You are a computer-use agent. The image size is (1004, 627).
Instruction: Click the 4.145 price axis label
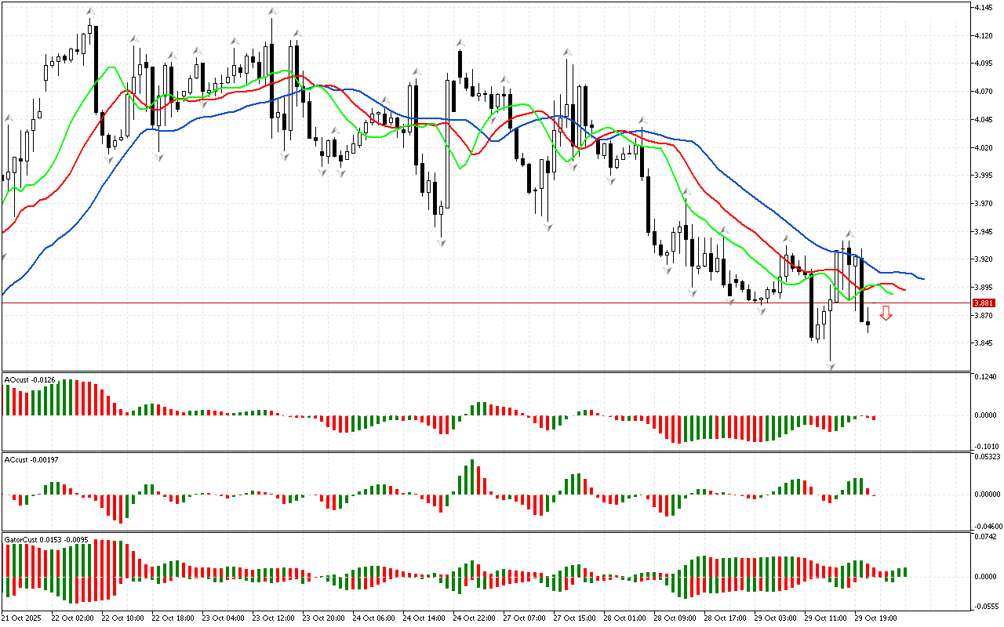click(x=983, y=8)
